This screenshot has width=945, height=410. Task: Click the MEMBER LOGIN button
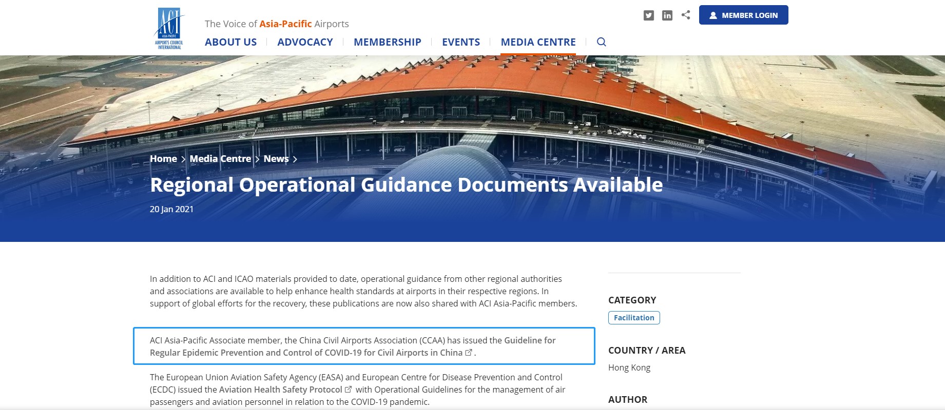[743, 15]
